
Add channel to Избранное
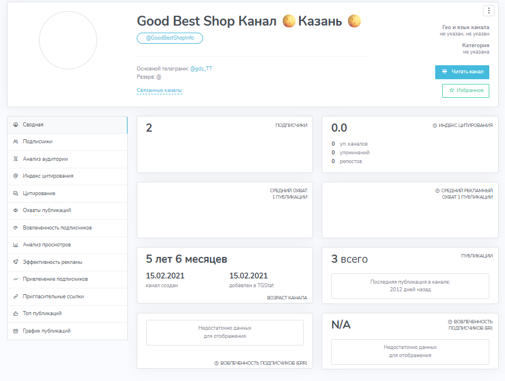(x=465, y=91)
